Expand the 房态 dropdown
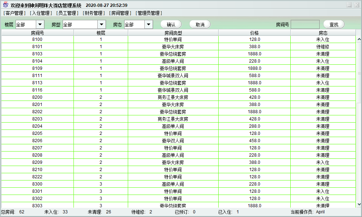Screen dimensions: 362x217 click(x=149, y=25)
